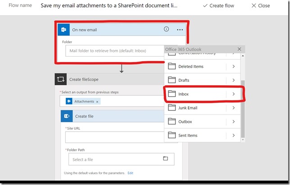Click Create flow button
Viewport: 290px width, 185px height.
tap(218, 6)
